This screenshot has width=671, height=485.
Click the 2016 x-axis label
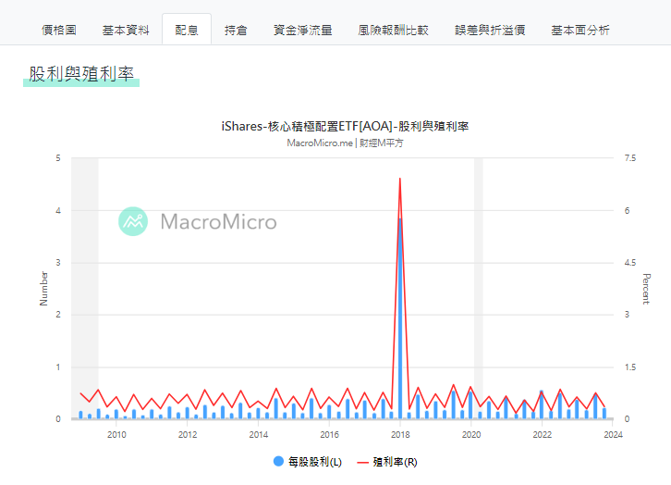coord(330,435)
